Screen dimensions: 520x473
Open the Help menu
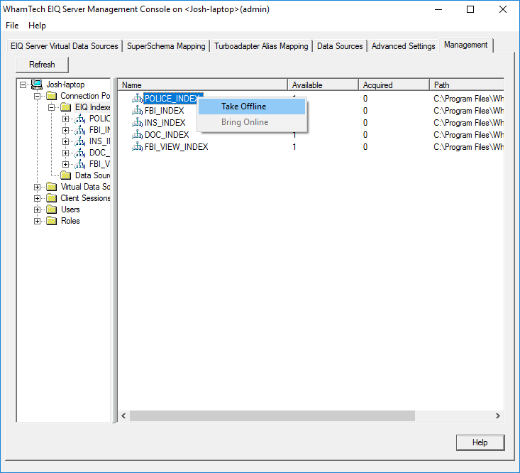coord(37,26)
